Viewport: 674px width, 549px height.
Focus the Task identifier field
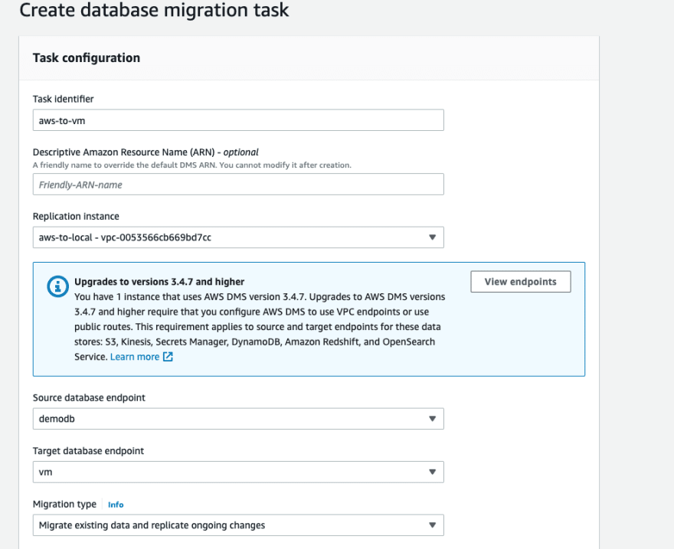click(x=238, y=120)
